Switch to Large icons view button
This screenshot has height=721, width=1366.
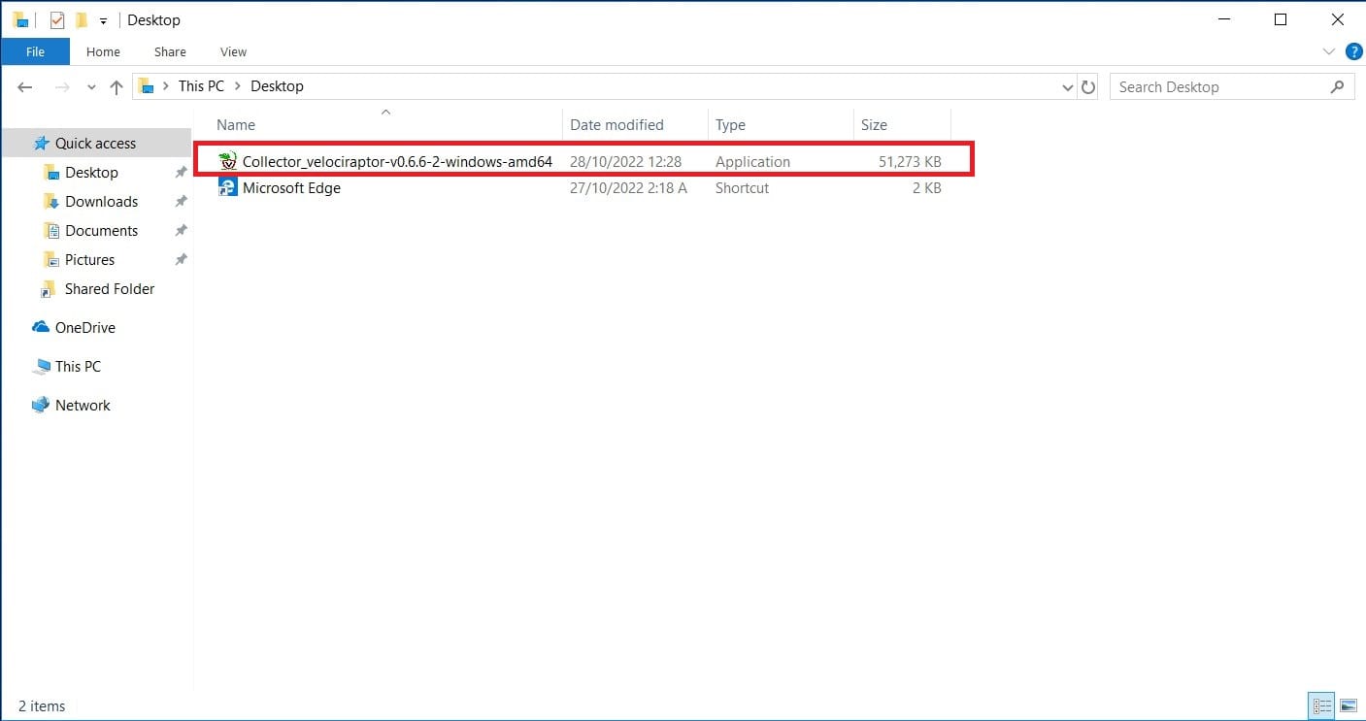[1348, 705]
